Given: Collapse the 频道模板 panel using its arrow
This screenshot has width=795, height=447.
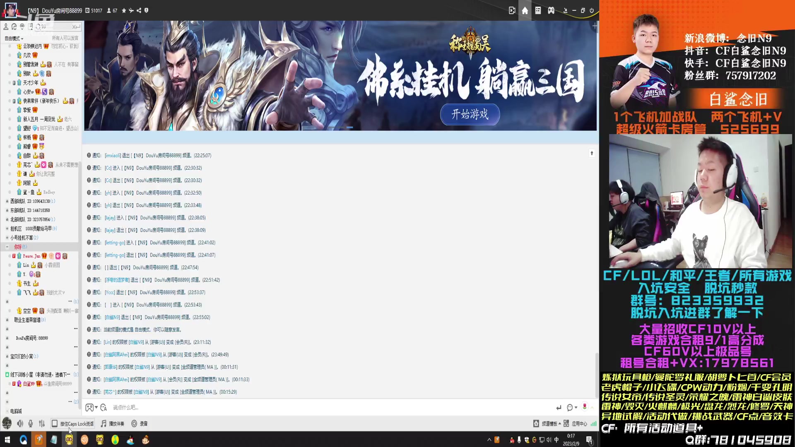Looking at the screenshot, I should pos(560,423).
